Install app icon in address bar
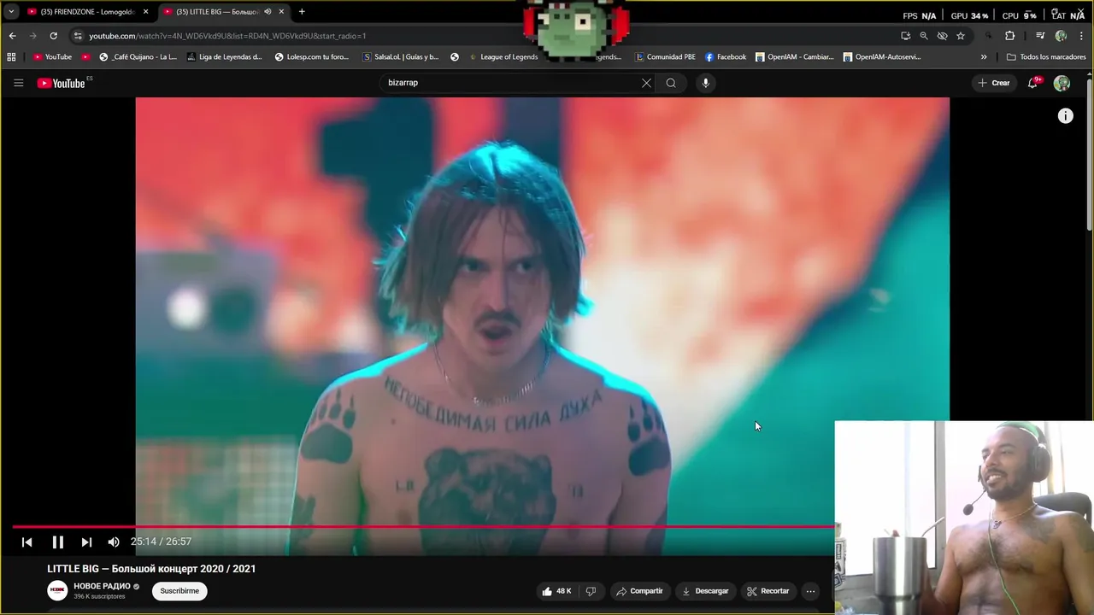This screenshot has height=615, width=1094. click(905, 36)
